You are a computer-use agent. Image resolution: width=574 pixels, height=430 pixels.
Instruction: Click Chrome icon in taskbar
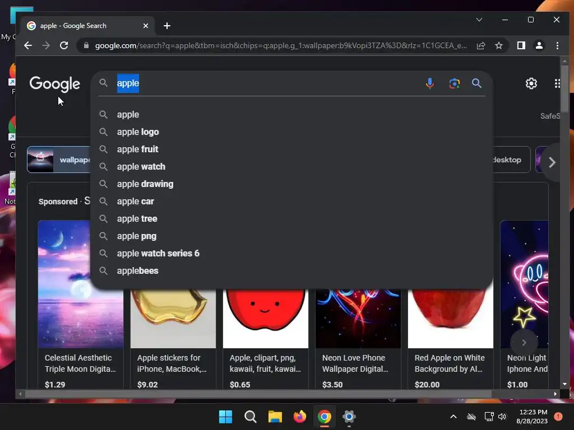(325, 417)
